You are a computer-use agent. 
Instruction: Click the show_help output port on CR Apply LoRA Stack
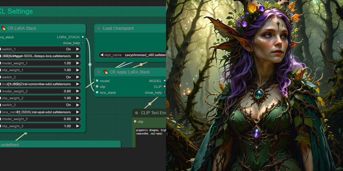click(165, 92)
